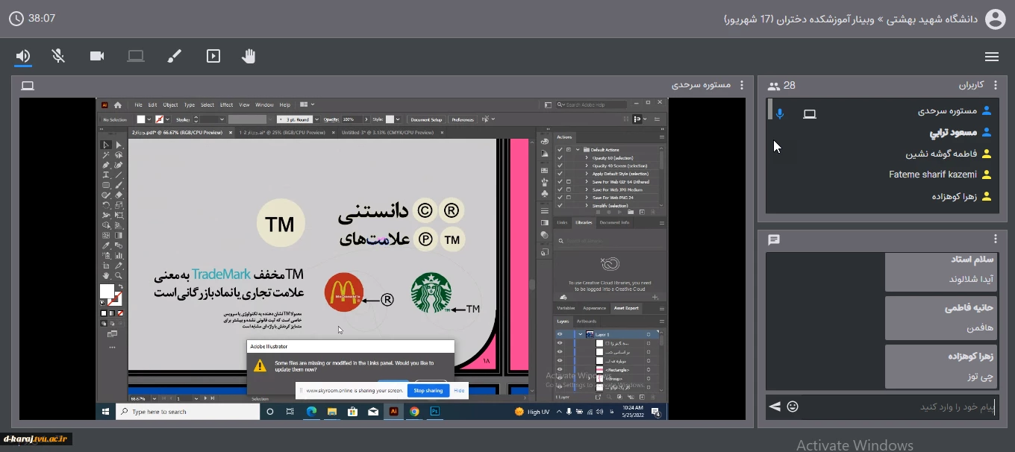Screen dimensions: 1015x452
Task: Select the Magic Wand tool
Action: 106,155
